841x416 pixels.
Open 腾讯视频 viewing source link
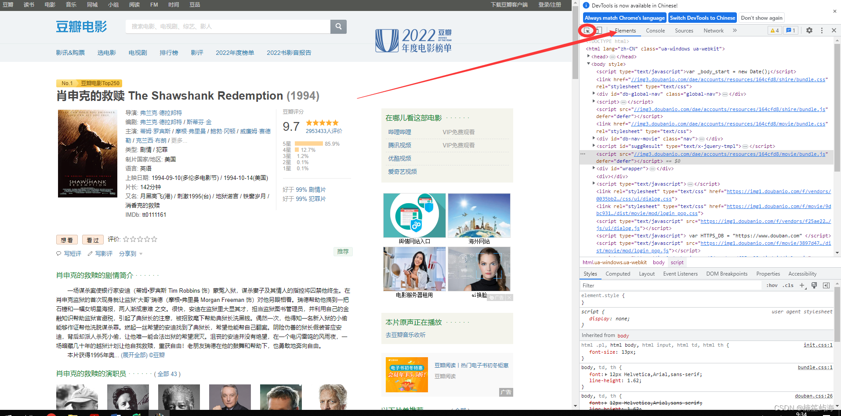[x=399, y=145]
